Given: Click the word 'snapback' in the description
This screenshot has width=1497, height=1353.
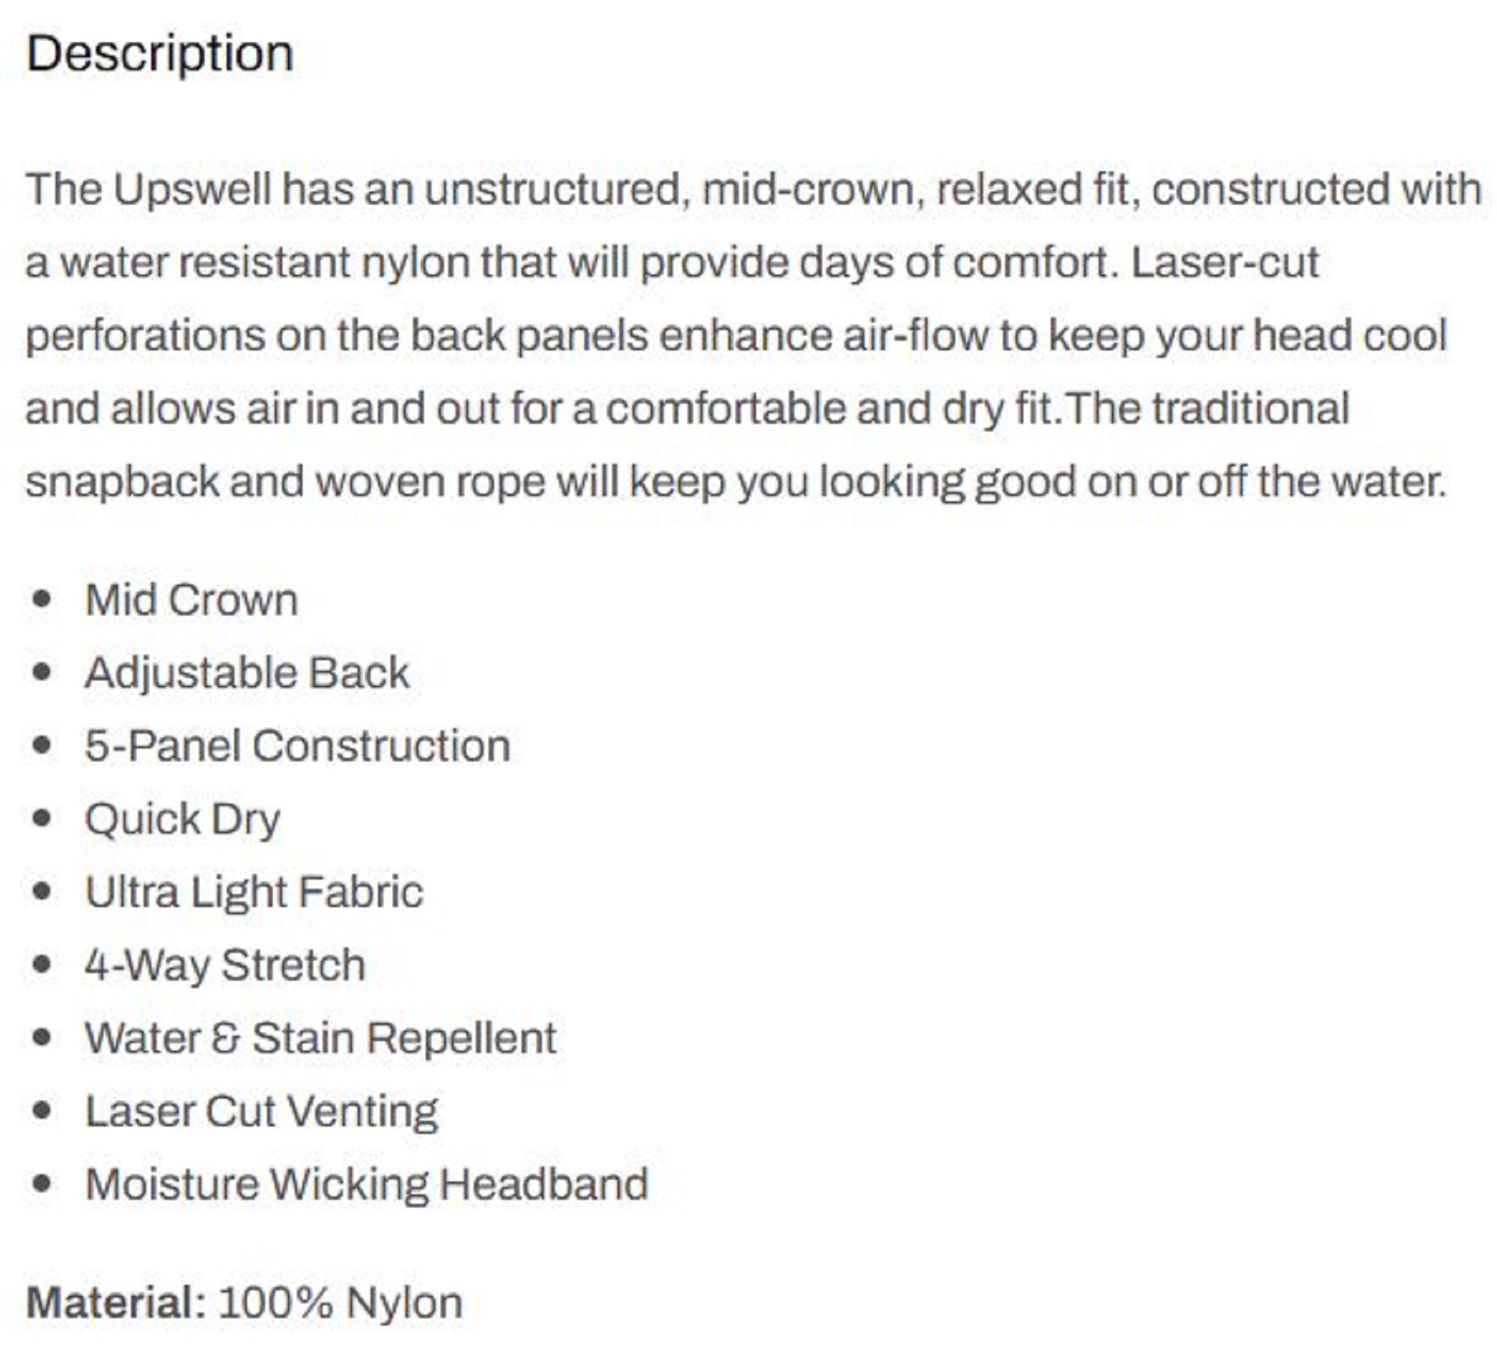Looking at the screenshot, I should point(122,481).
